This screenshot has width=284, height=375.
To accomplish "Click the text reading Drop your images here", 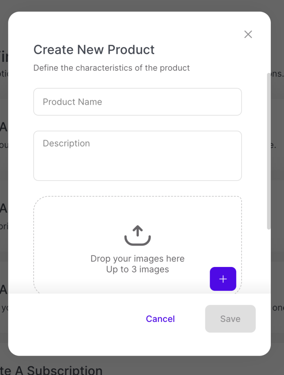I will (x=137, y=259).
